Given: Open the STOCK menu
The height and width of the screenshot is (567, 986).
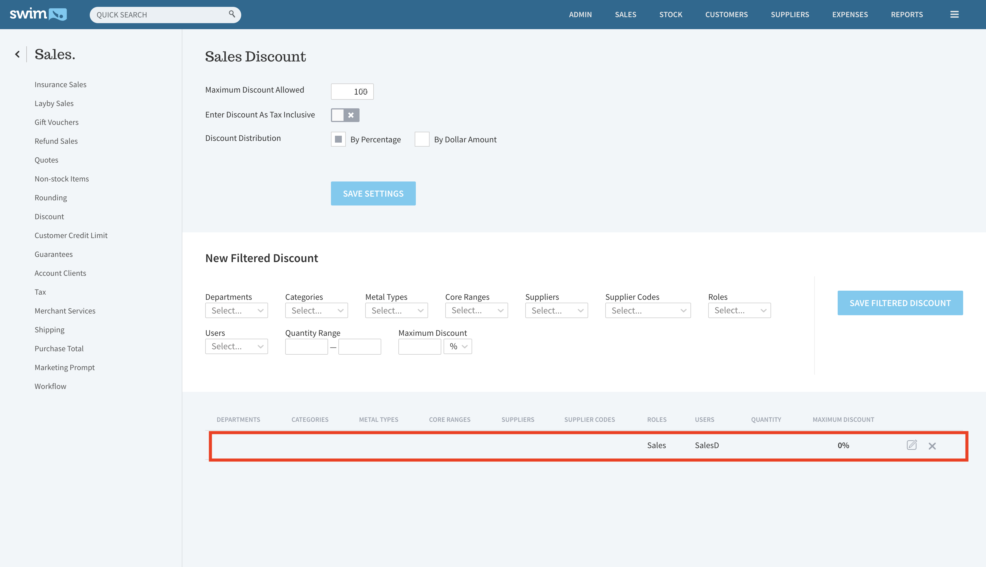Looking at the screenshot, I should (670, 14).
